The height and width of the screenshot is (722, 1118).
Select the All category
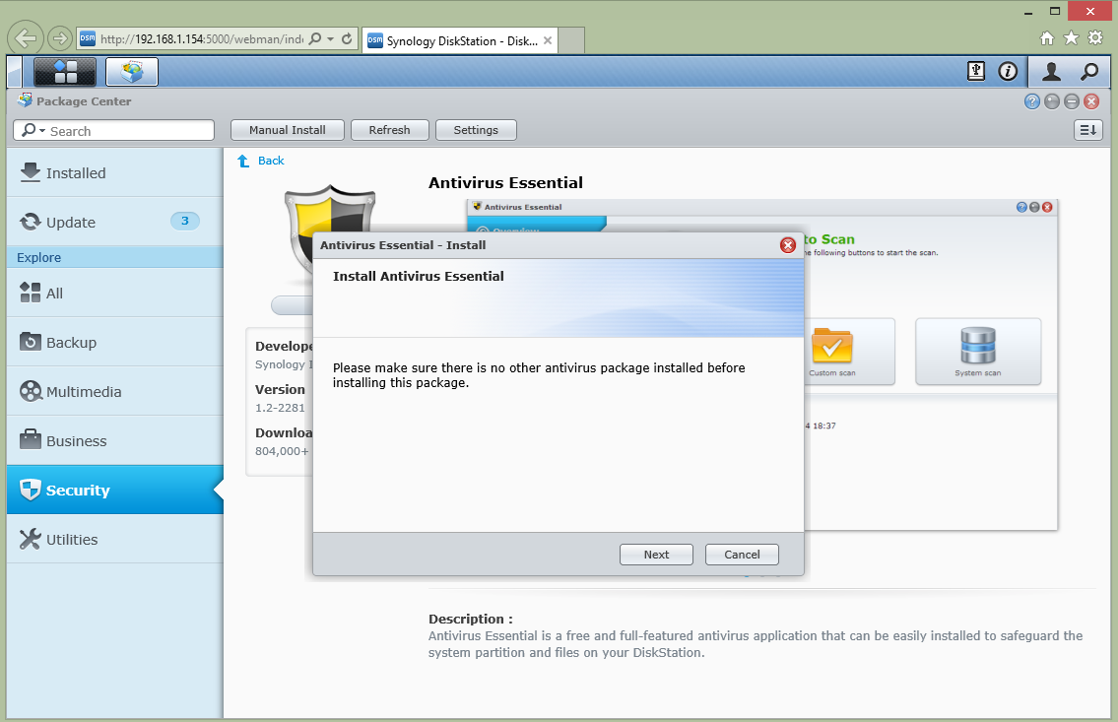coord(115,293)
